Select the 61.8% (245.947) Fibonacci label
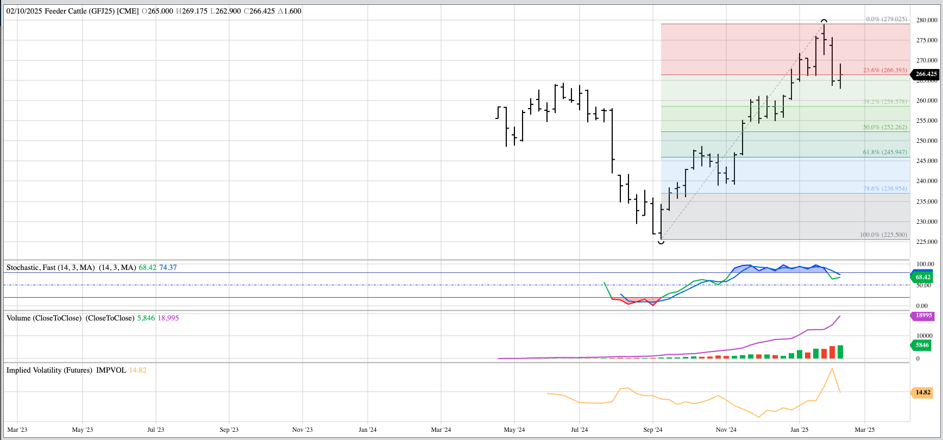 [884, 152]
